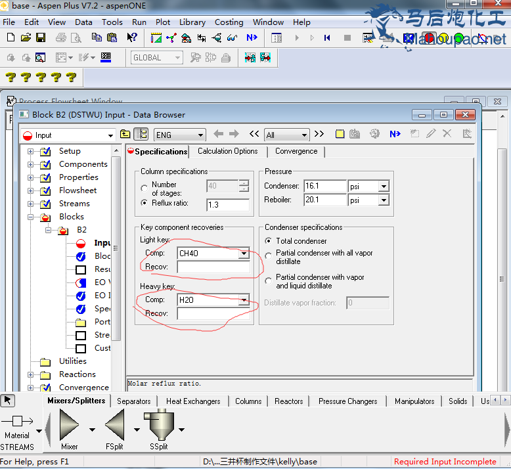The image size is (511, 469).
Task: Click the Next (N>) icon in main toolbar
Action: [252, 38]
